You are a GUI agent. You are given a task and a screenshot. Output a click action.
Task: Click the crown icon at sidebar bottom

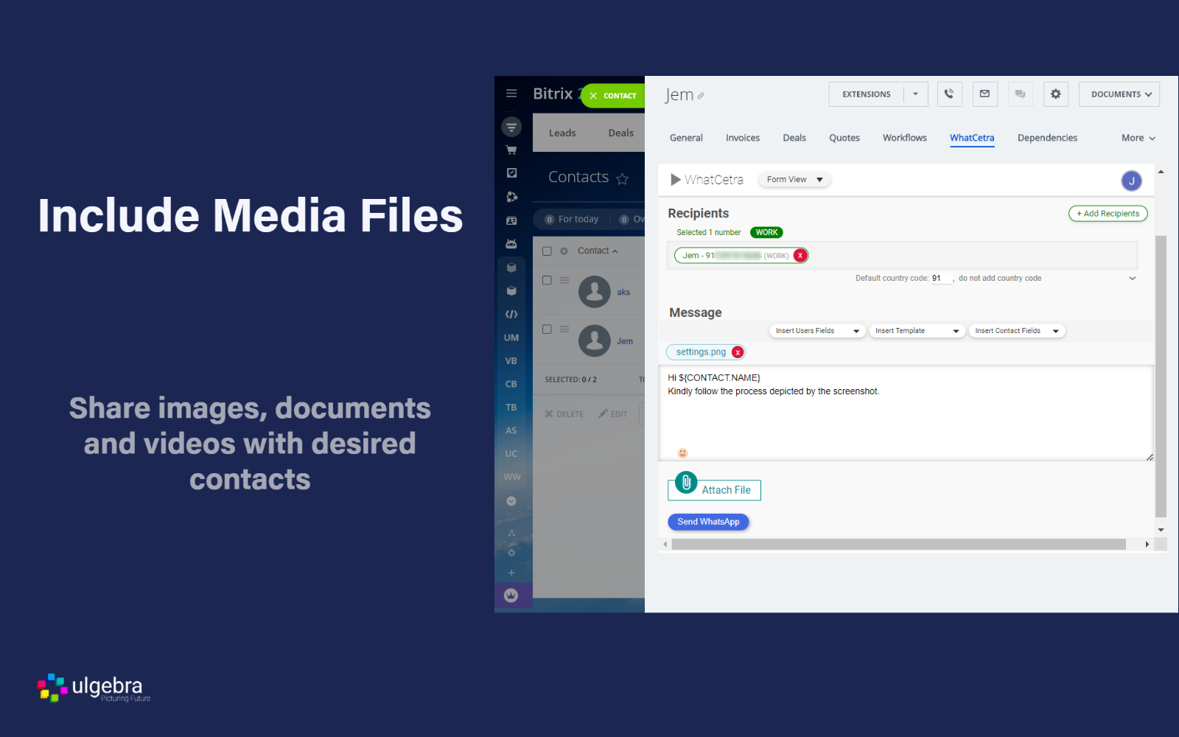click(511, 595)
